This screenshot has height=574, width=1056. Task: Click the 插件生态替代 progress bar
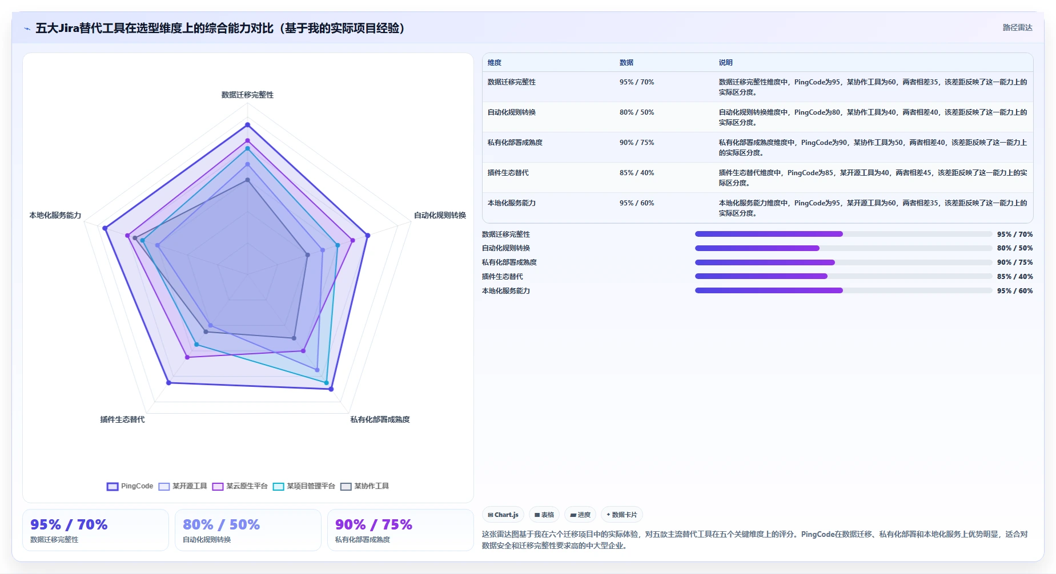point(843,276)
